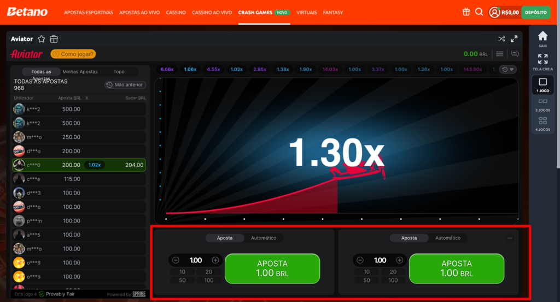Set right bet to 20 preset
560x302 pixels.
(x=393, y=271)
